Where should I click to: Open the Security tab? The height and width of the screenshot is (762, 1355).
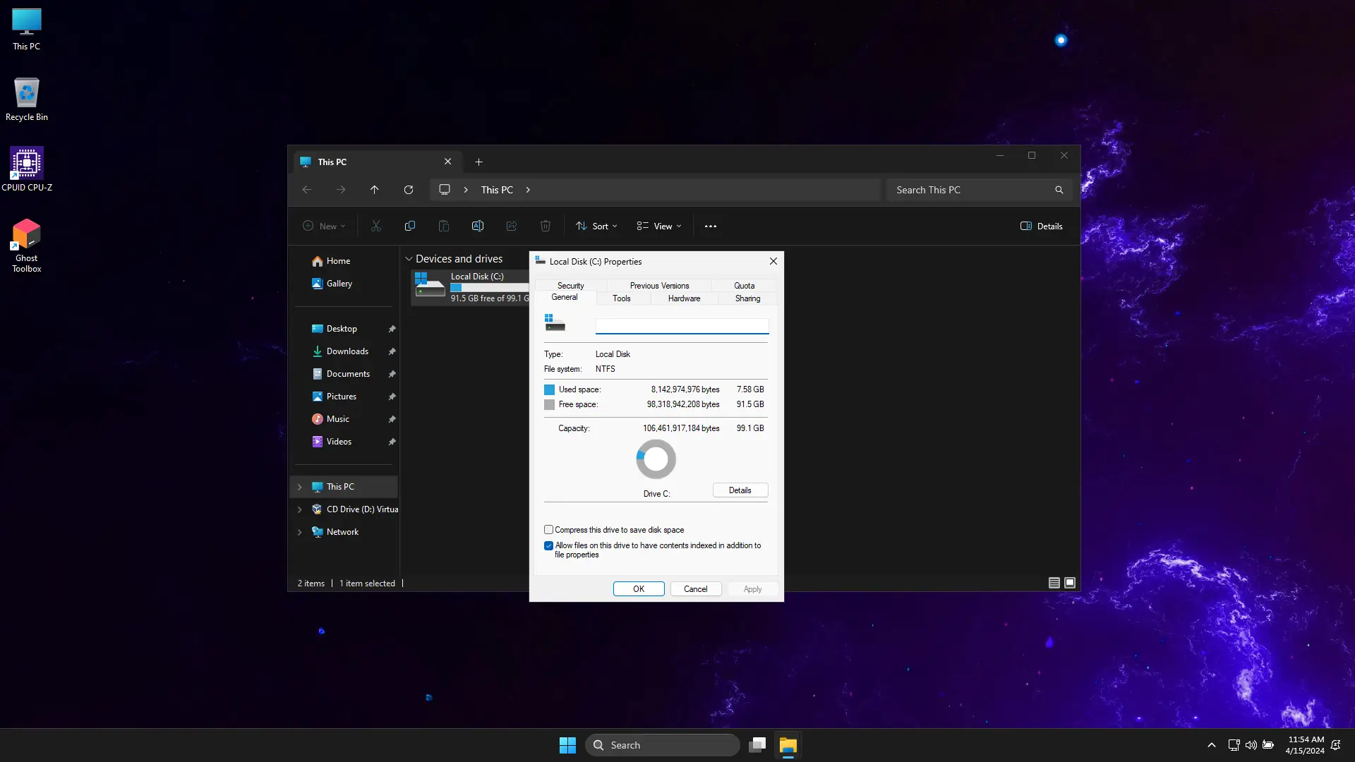click(x=570, y=286)
